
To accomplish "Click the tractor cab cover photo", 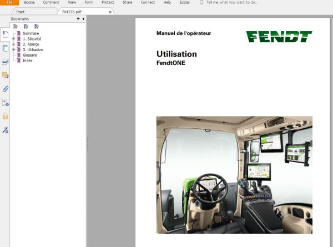I will (234, 175).
